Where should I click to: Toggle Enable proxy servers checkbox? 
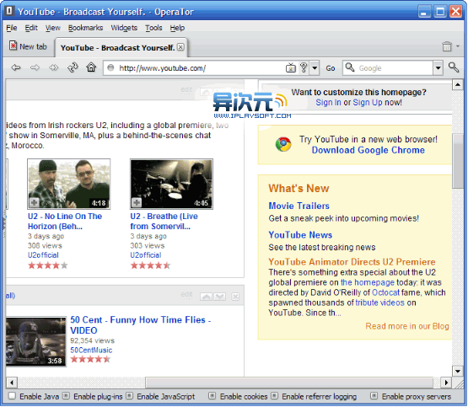(x=374, y=396)
